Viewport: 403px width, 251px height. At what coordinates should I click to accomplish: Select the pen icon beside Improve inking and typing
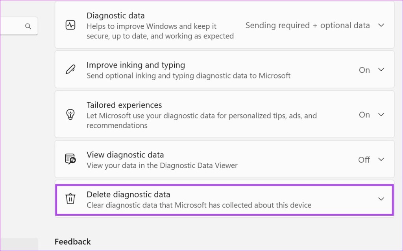coord(70,69)
